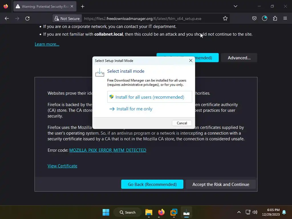
Task: Click the Select install mode heading
Action: (x=126, y=71)
